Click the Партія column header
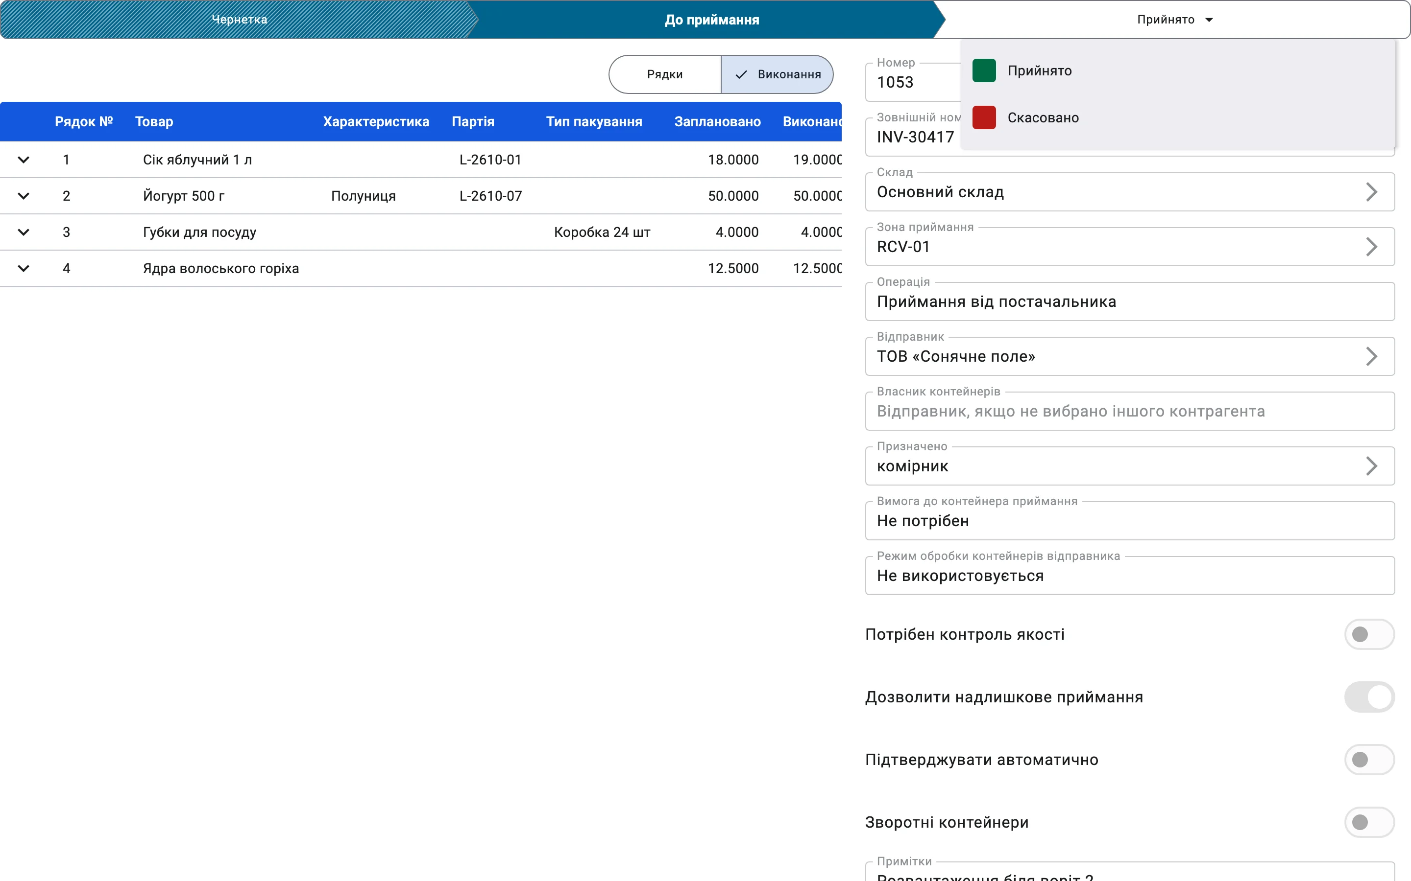1411x881 pixels. [x=473, y=122]
